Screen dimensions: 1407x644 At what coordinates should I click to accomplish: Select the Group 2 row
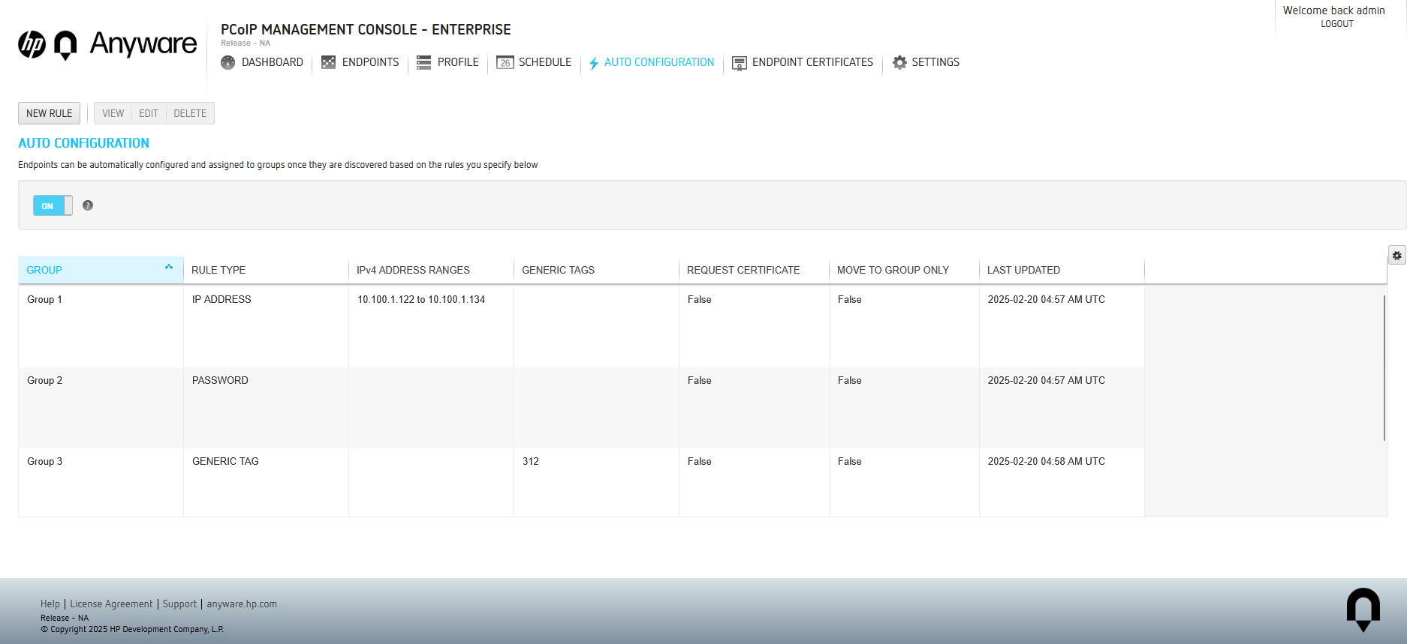tap(581, 408)
